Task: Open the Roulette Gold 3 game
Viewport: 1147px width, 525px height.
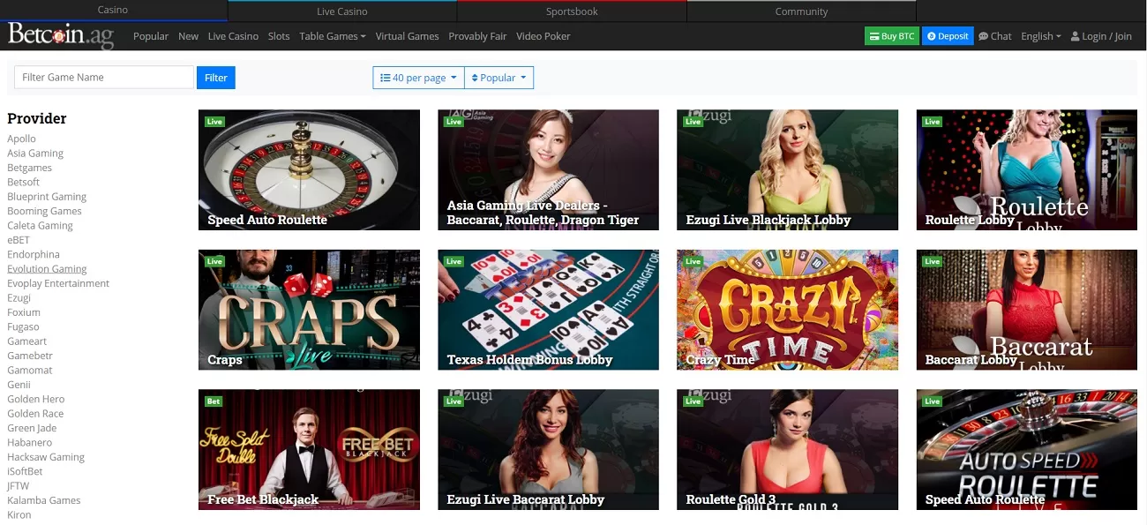Action: (x=787, y=449)
